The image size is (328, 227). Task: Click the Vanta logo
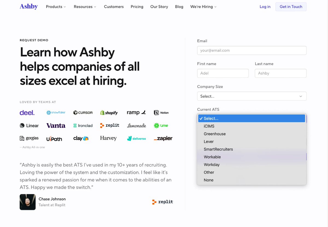56,126
